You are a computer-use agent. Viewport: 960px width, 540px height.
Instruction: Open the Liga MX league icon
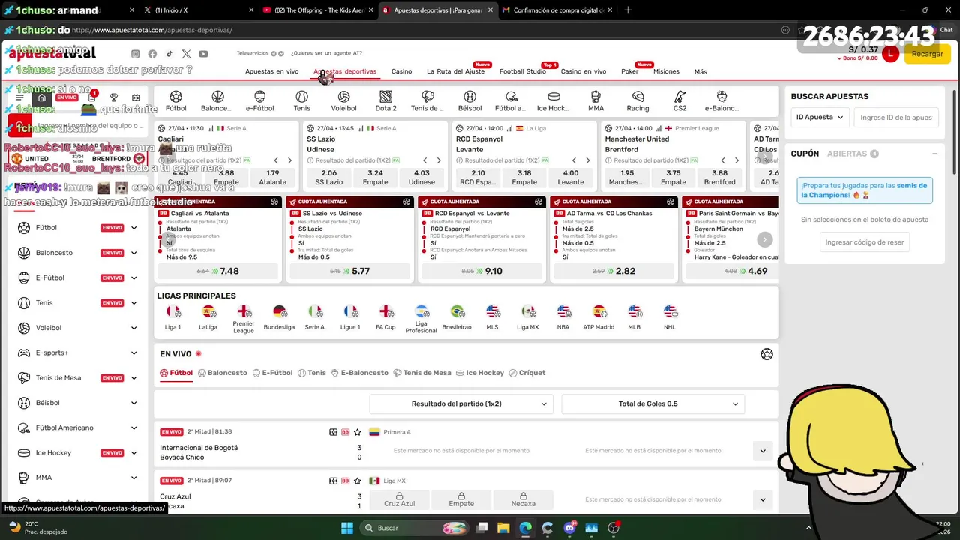(528, 317)
